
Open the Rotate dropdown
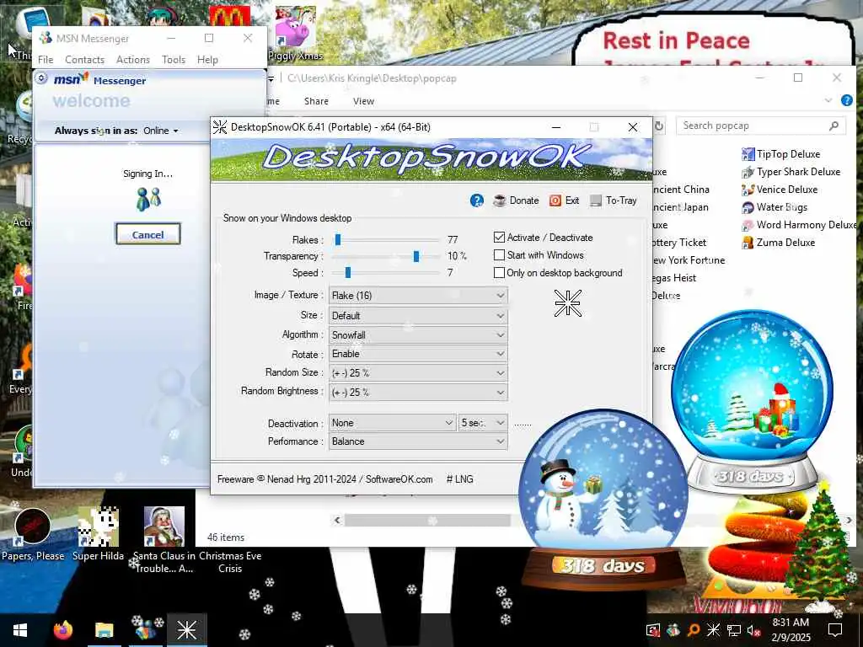pos(418,354)
